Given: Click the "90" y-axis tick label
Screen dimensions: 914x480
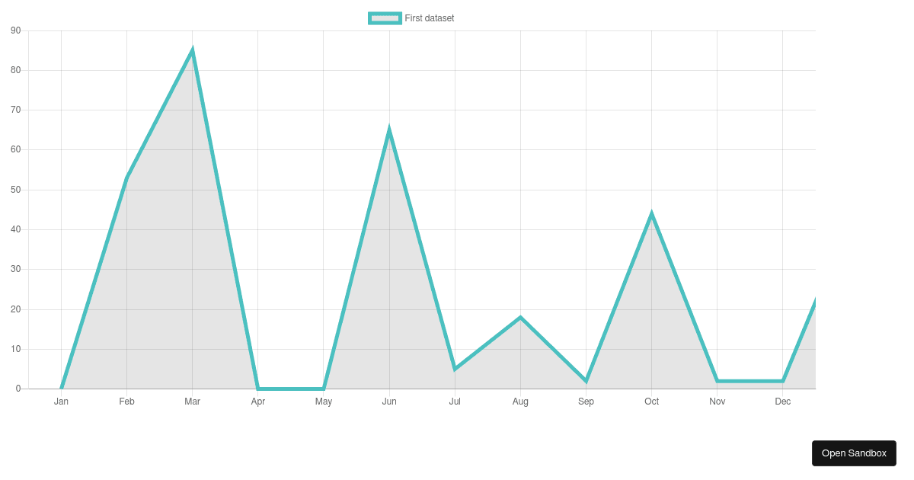Looking at the screenshot, I should click(16, 30).
